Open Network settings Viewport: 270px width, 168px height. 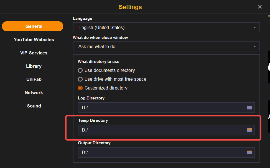[34, 93]
